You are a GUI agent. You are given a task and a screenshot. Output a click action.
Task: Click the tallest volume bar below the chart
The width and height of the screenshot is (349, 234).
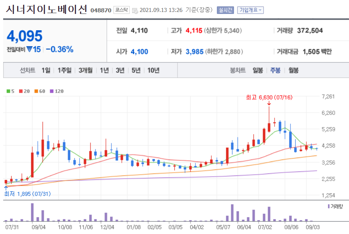[33, 211]
